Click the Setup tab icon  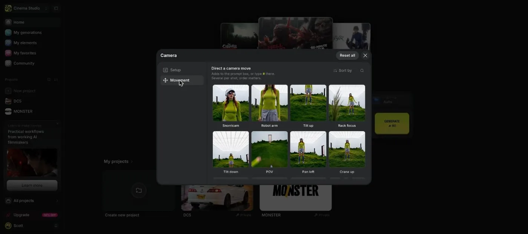click(165, 70)
